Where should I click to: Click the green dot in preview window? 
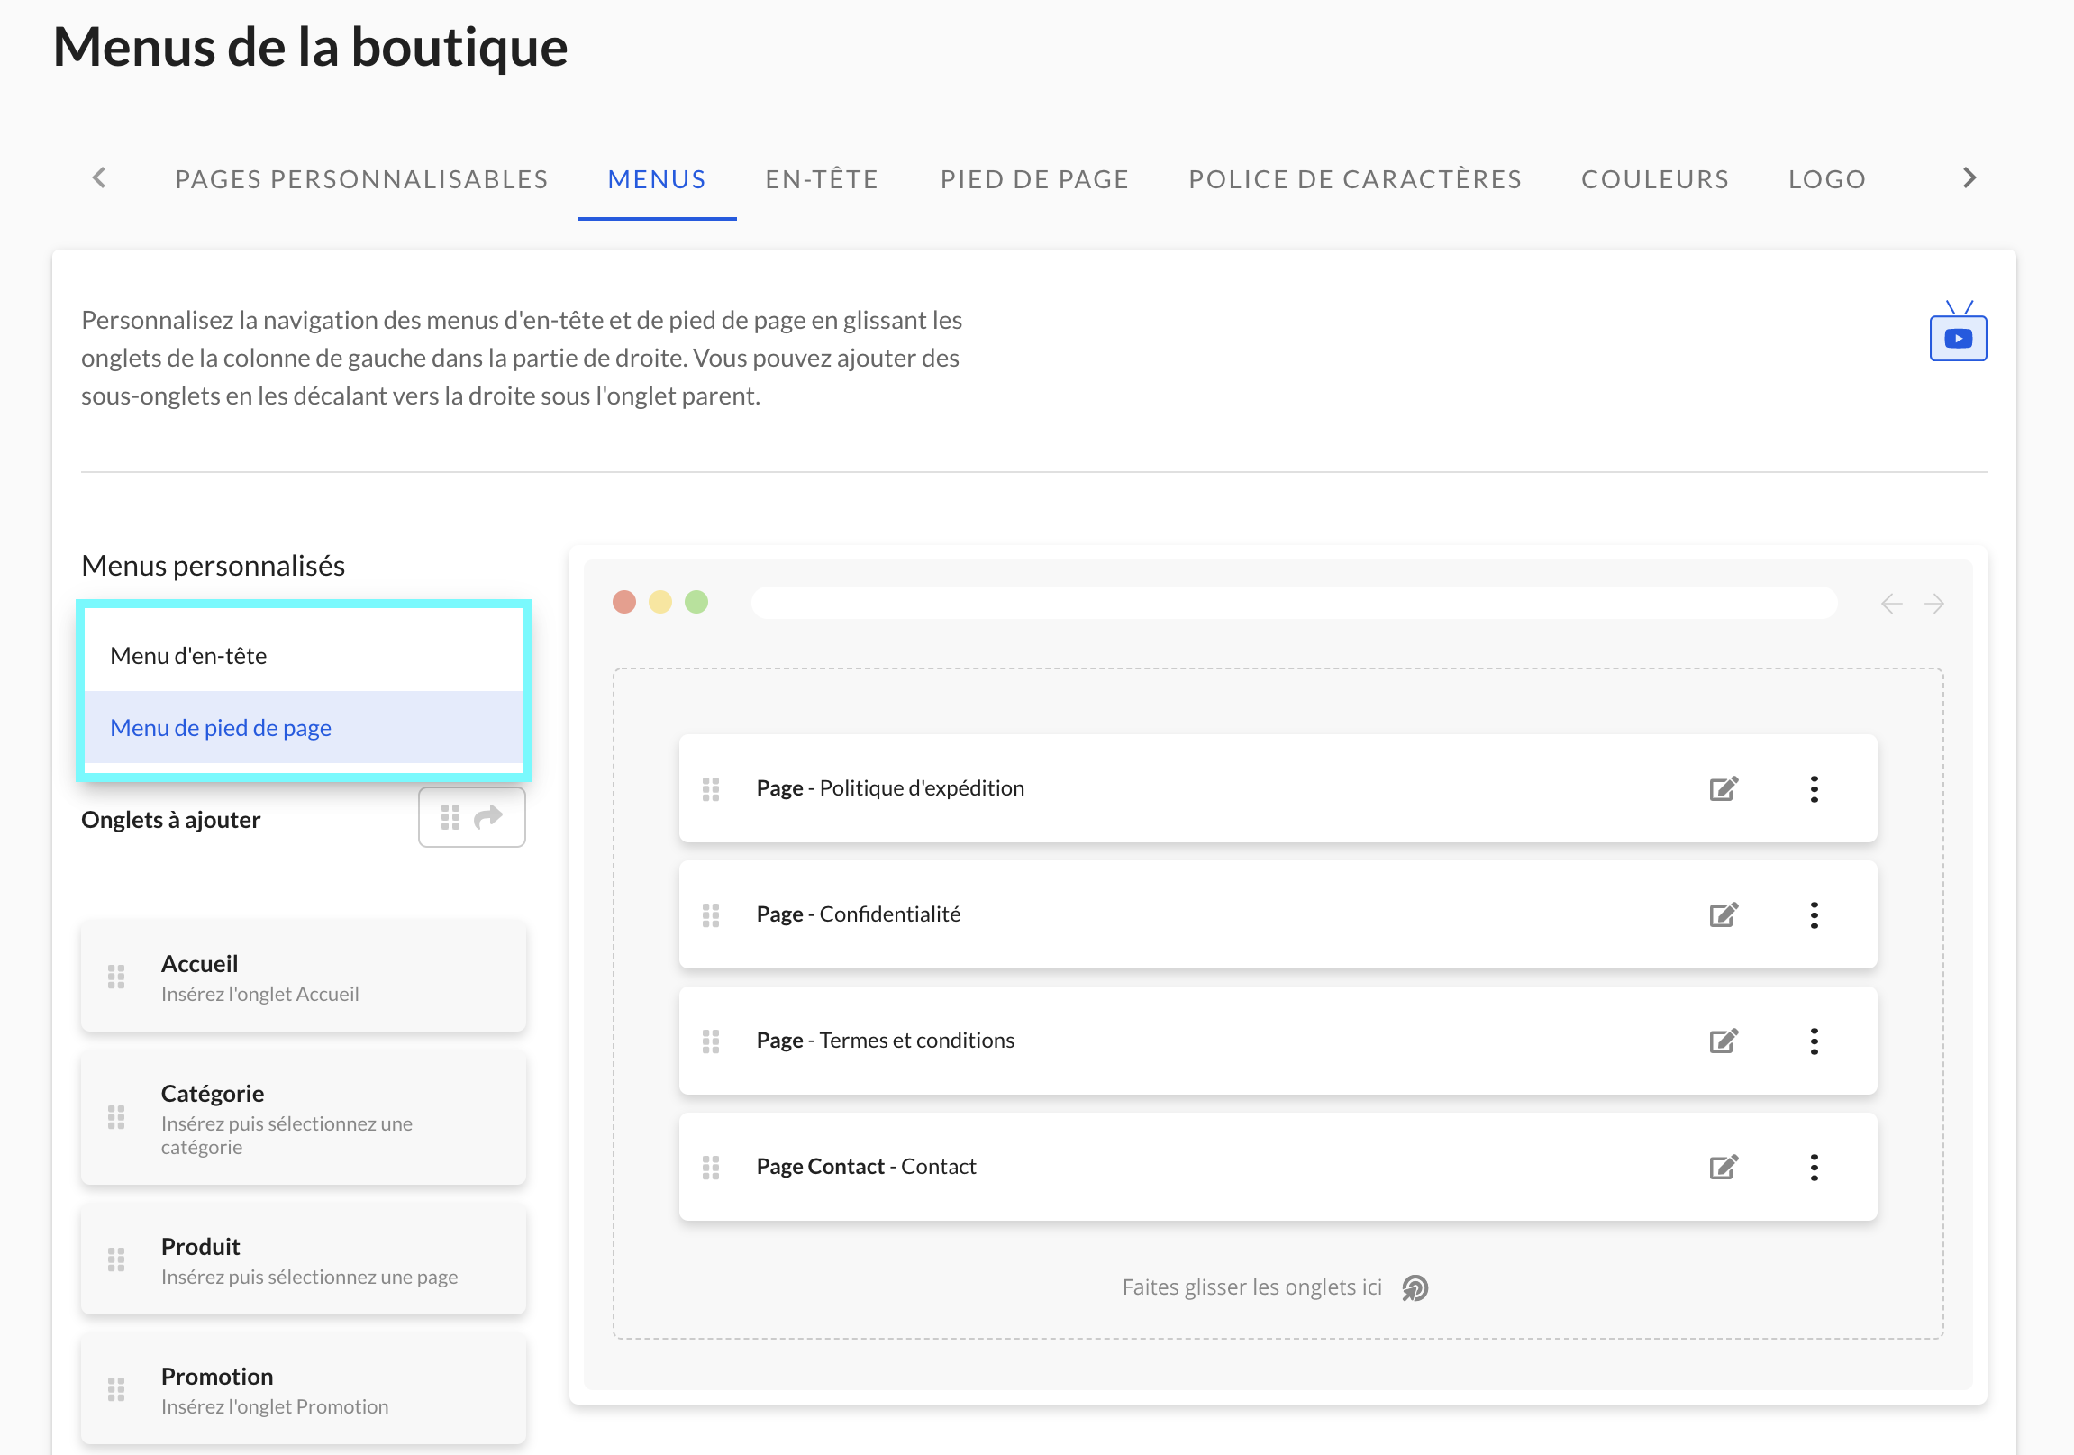tap(696, 602)
